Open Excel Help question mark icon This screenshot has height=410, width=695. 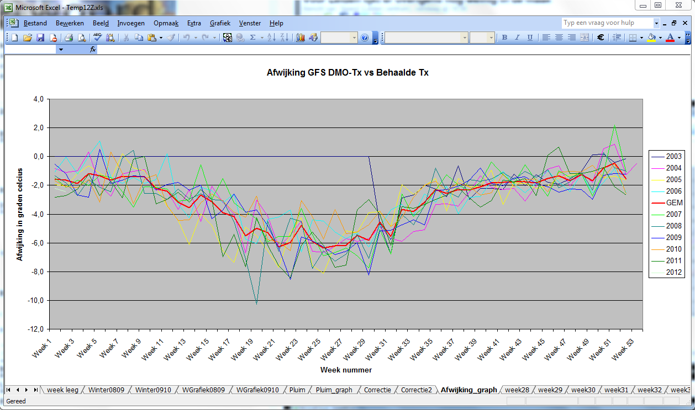pyautogui.click(x=365, y=38)
